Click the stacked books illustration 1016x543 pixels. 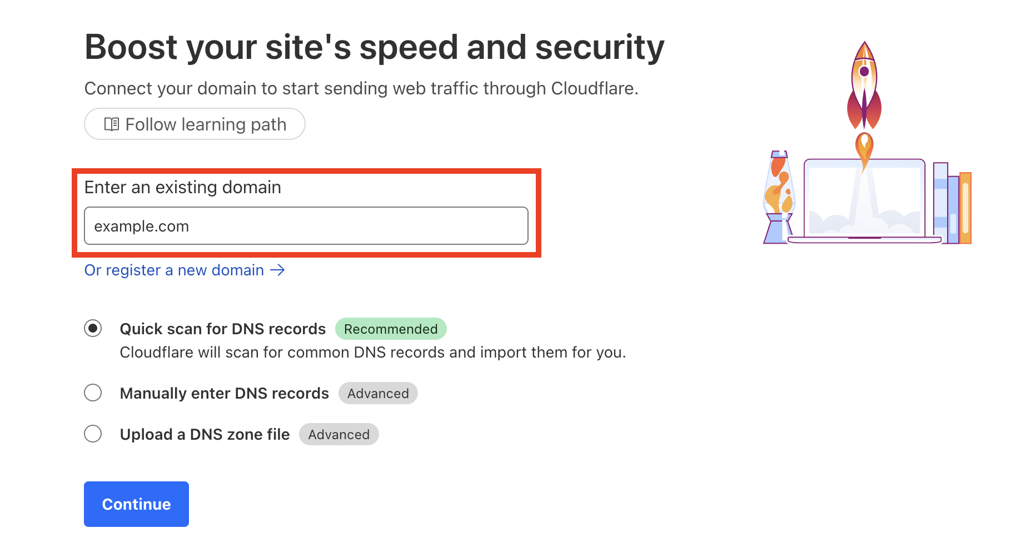pyautogui.click(x=952, y=203)
